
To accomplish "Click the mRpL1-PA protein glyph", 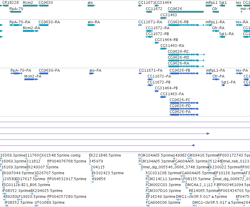I will pos(209,73).
